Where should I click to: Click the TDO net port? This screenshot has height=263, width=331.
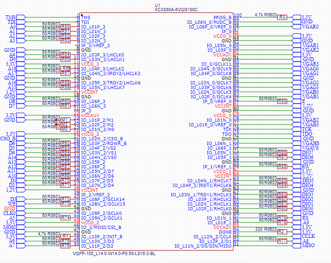coord(297,134)
